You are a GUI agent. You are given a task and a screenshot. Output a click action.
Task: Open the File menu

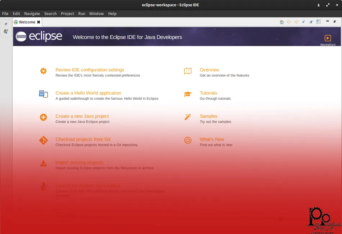[5, 14]
